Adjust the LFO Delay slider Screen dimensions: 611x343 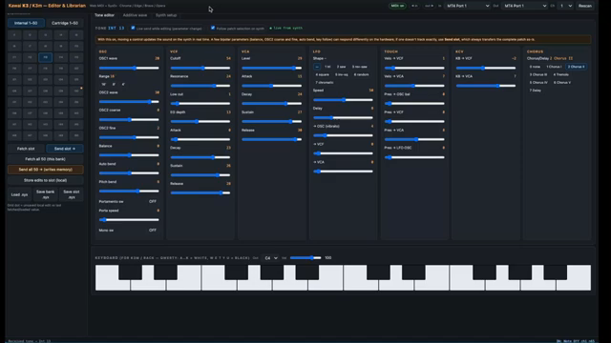[x=343, y=117]
